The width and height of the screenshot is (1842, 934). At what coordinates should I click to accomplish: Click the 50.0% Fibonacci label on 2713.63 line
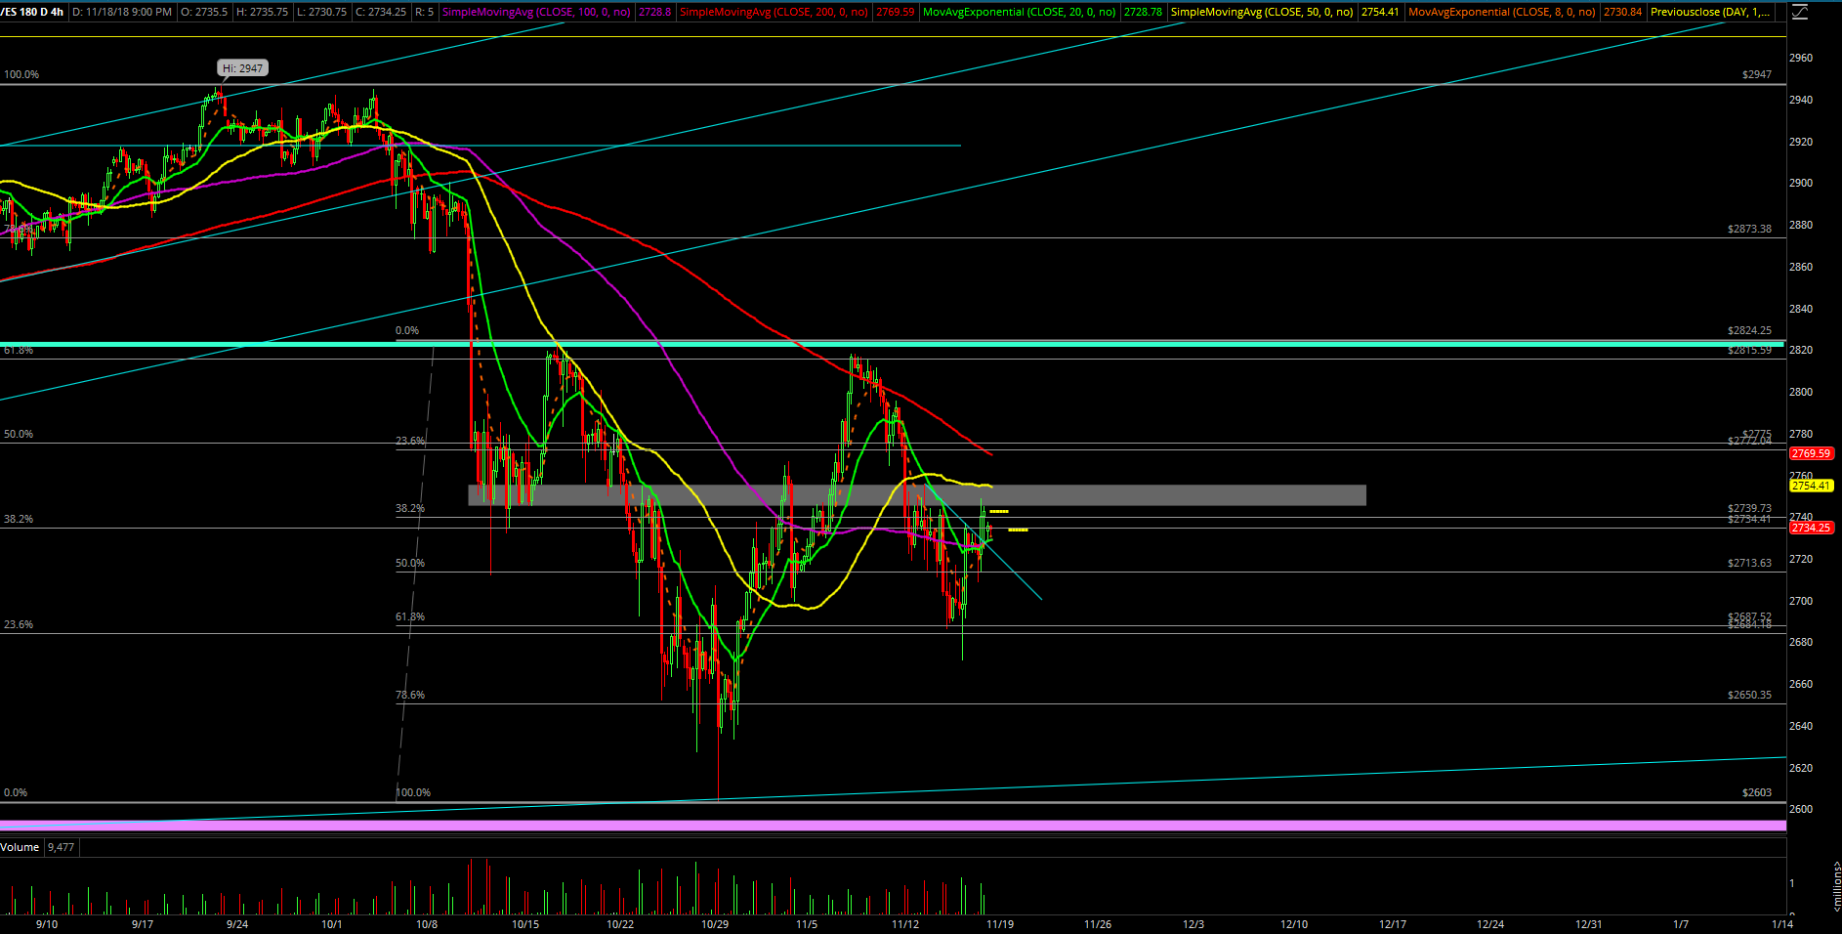[x=410, y=563]
